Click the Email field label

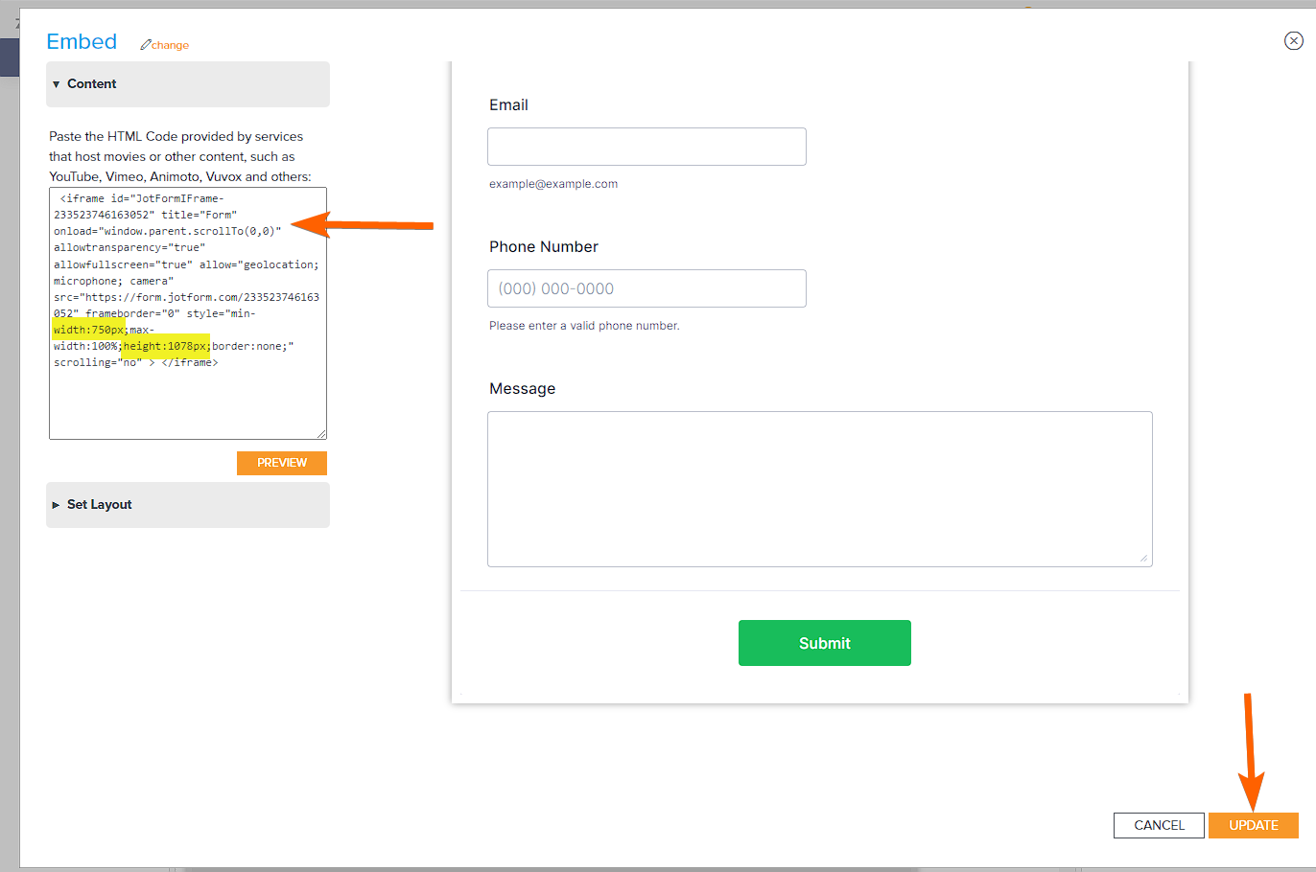[x=508, y=105]
